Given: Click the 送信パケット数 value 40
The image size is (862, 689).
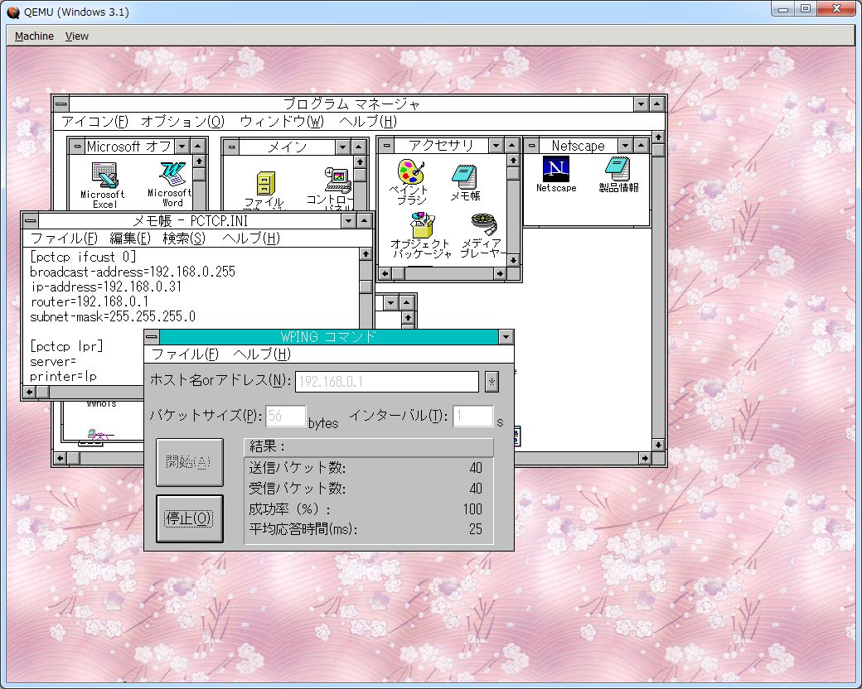Looking at the screenshot, I should pos(476,468).
